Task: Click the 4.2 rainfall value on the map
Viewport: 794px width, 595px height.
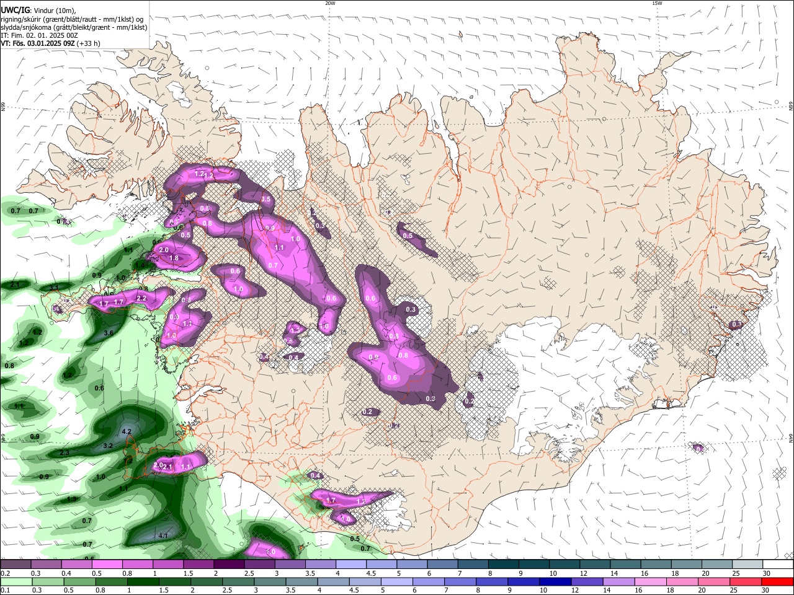Action: tap(127, 431)
